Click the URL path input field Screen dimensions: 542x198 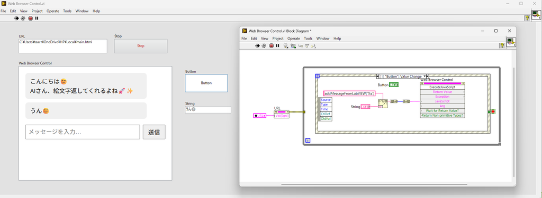point(63,46)
